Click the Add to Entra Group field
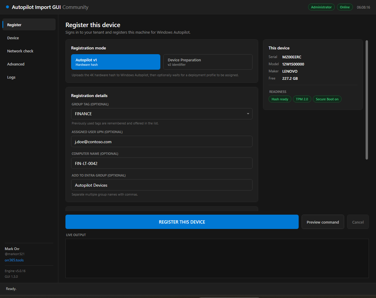This screenshot has height=298, width=376. tap(162, 185)
